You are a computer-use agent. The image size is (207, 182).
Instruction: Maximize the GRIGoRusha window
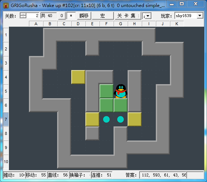click(x=182, y=4)
